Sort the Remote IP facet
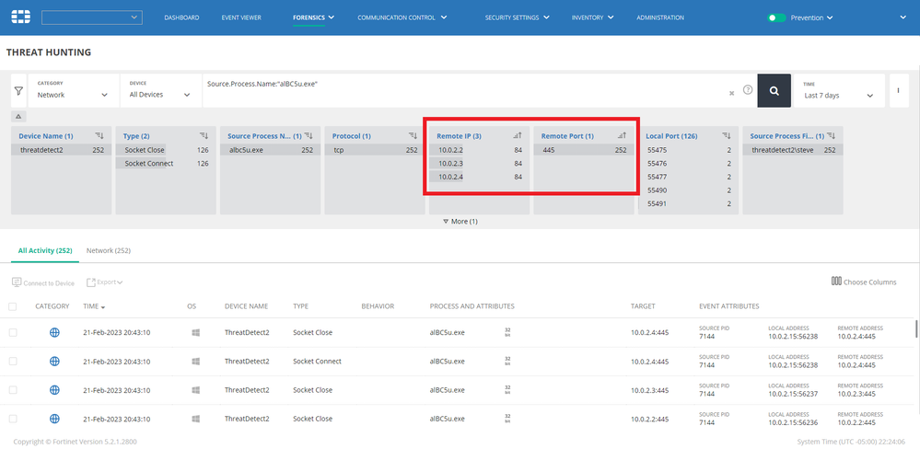Viewport: 920px width, 449px height. pyautogui.click(x=517, y=135)
